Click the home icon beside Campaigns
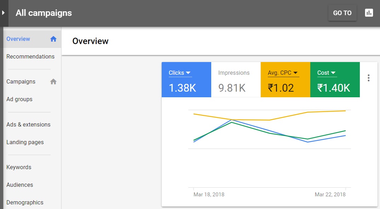The width and height of the screenshot is (380, 209). pos(53,81)
